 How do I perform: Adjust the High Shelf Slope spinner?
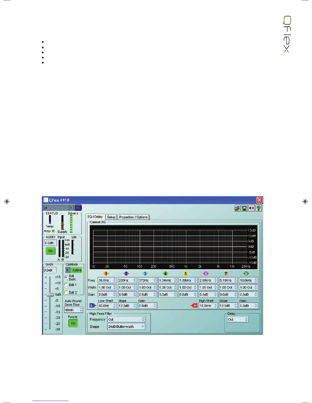(228, 306)
